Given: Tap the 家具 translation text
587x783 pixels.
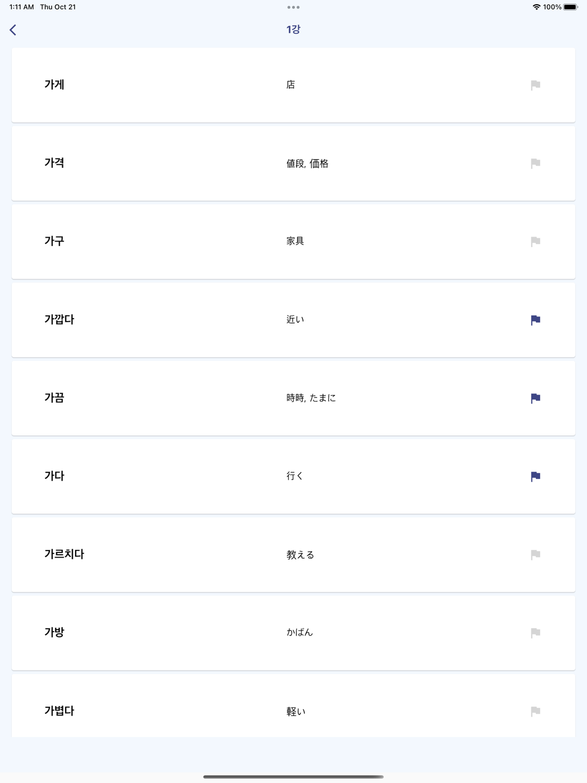Looking at the screenshot, I should [x=295, y=241].
